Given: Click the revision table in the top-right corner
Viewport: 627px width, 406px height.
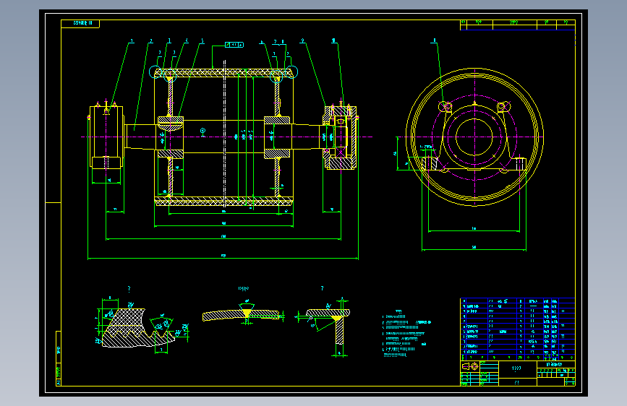Looking at the screenshot, I should click(x=517, y=25).
